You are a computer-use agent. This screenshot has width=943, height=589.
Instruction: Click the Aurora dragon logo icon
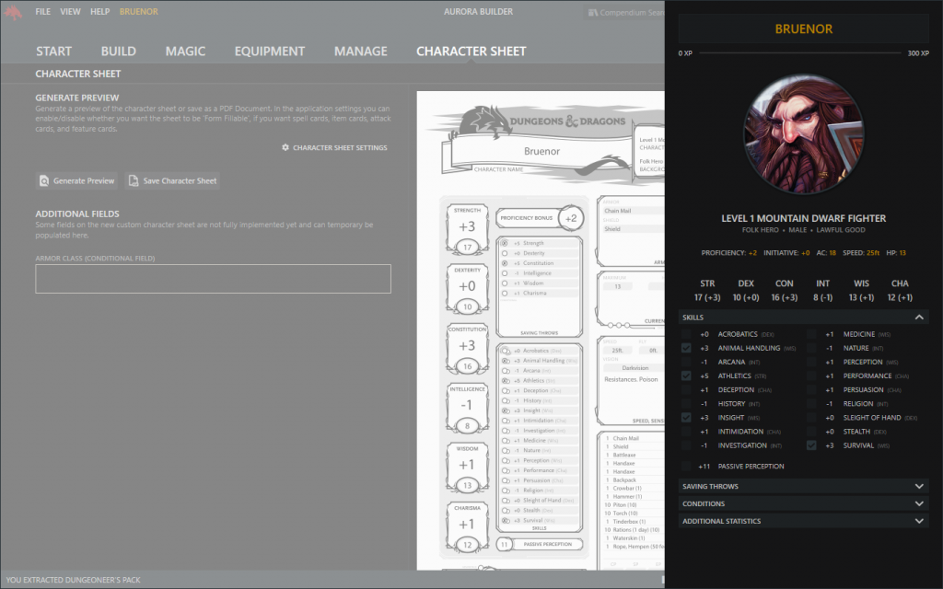[13, 12]
